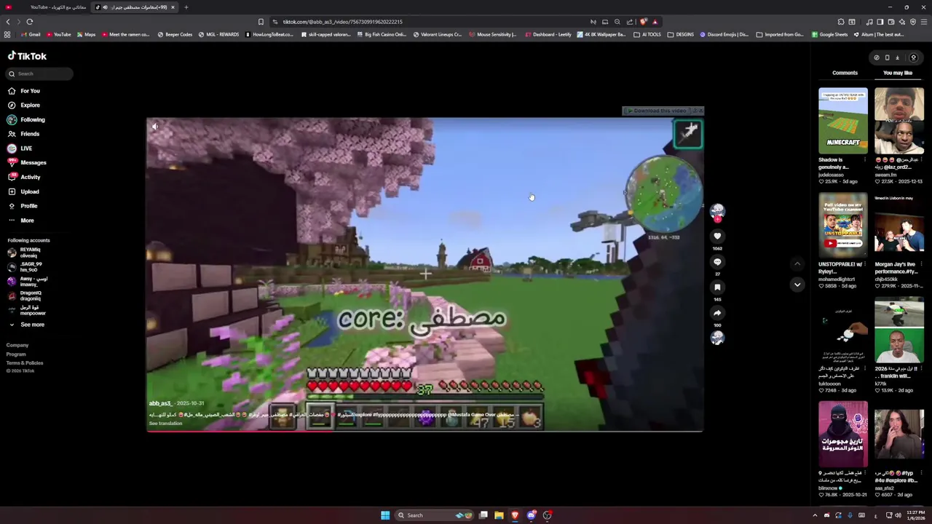Open options for Morgan Jay's live performance video

point(920,263)
